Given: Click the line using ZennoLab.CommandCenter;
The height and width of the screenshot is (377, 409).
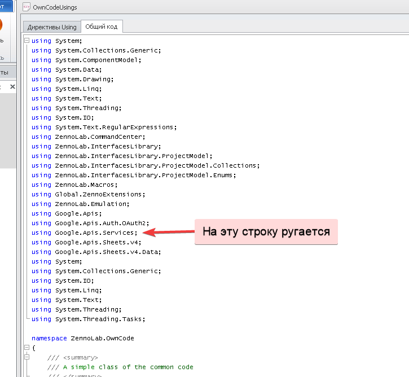Looking at the screenshot, I should (88, 137).
